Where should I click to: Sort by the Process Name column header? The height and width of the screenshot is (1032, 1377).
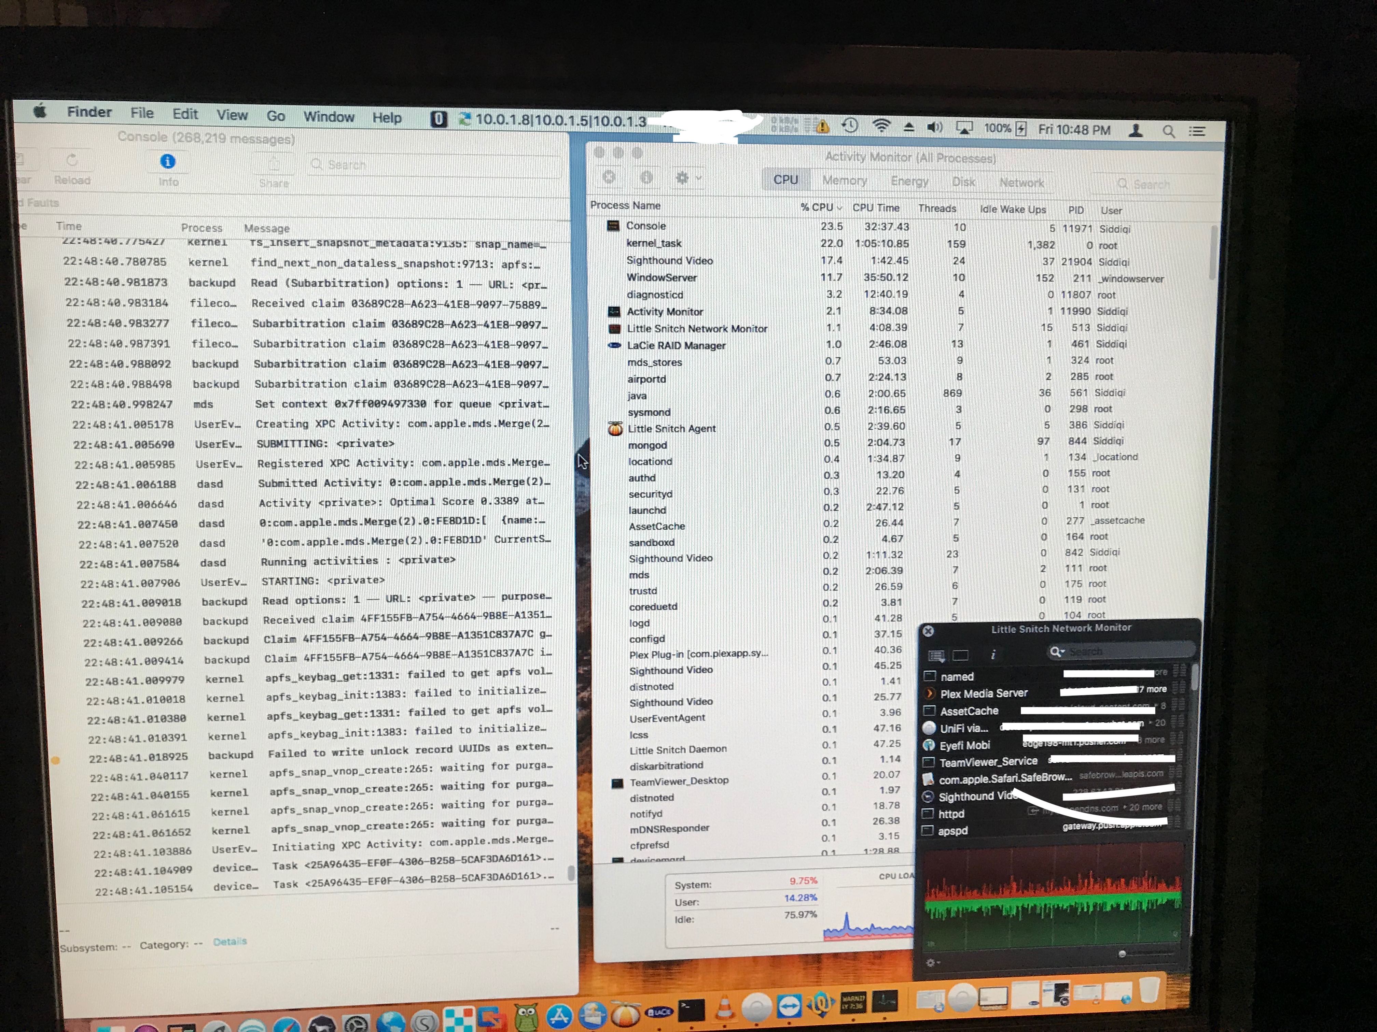point(625,205)
